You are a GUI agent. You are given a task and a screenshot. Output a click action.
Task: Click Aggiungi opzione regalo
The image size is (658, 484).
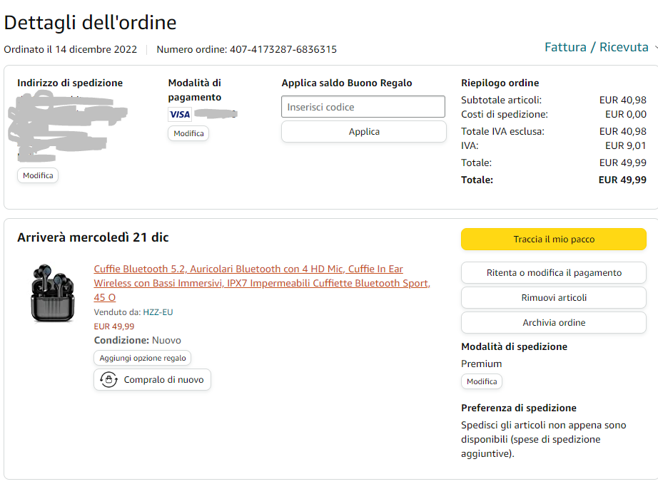[x=143, y=358]
